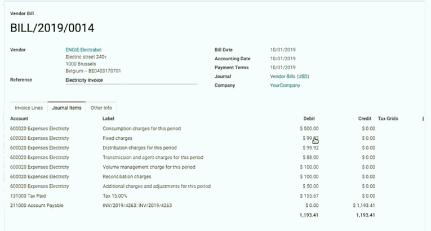Switch to the Invoice Lines tab
The width and height of the screenshot is (431, 231).
(29, 108)
